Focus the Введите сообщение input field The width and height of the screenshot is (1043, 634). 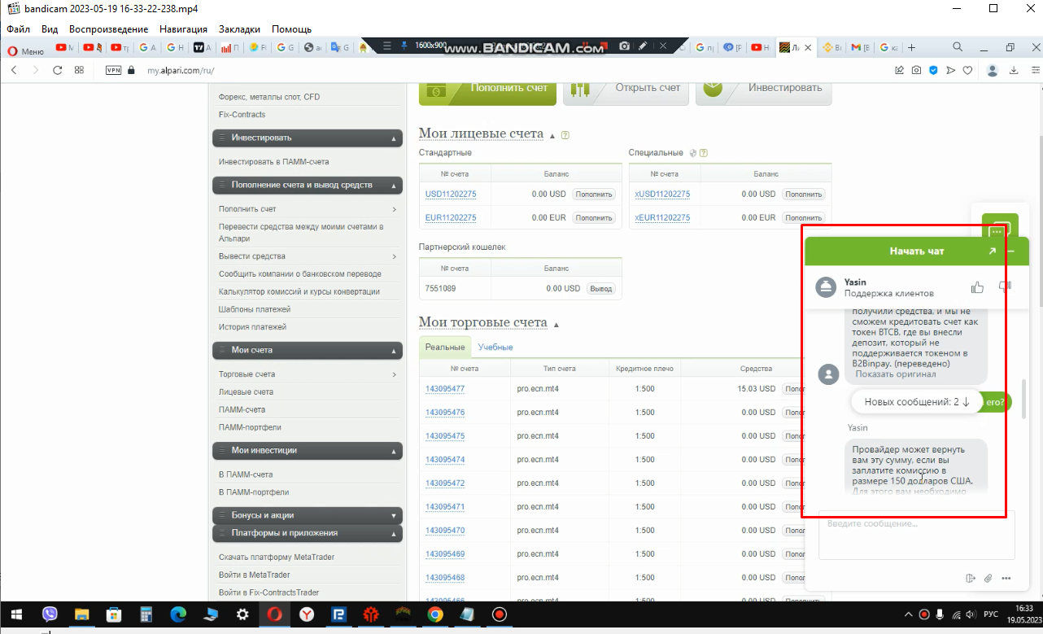coord(916,535)
